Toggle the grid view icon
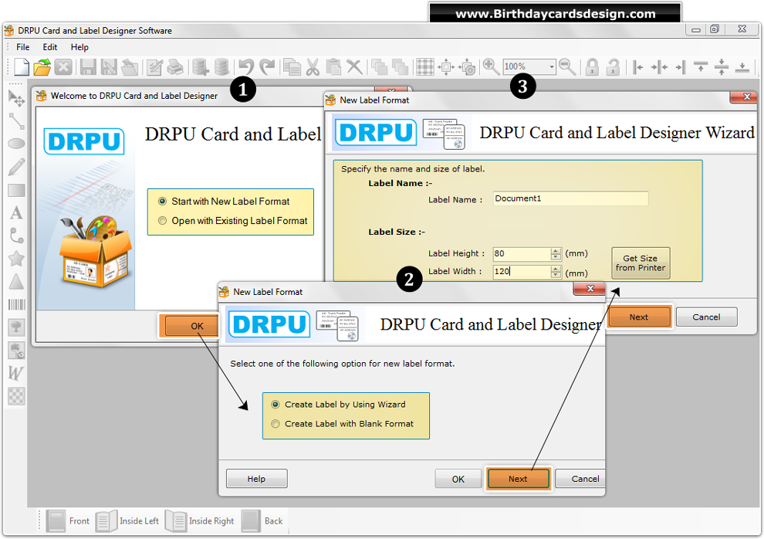Screen dimensions: 764x539 (425, 66)
